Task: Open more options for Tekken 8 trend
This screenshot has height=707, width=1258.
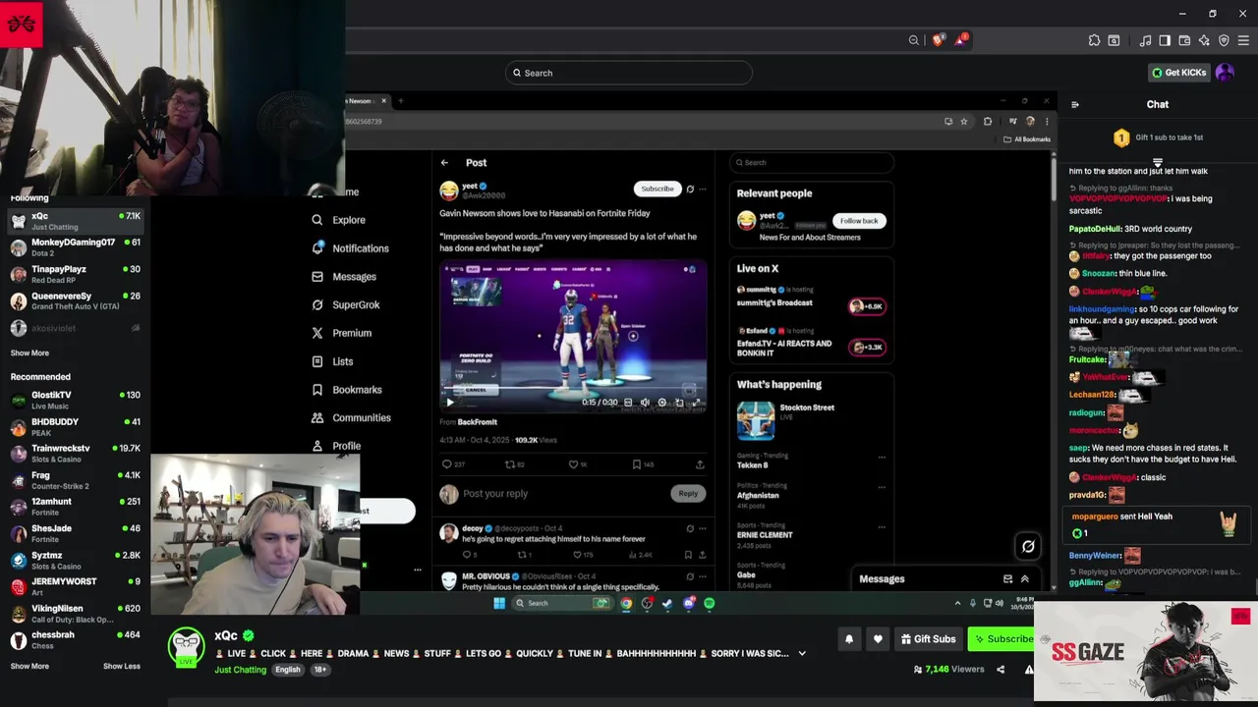Action: pos(882,457)
